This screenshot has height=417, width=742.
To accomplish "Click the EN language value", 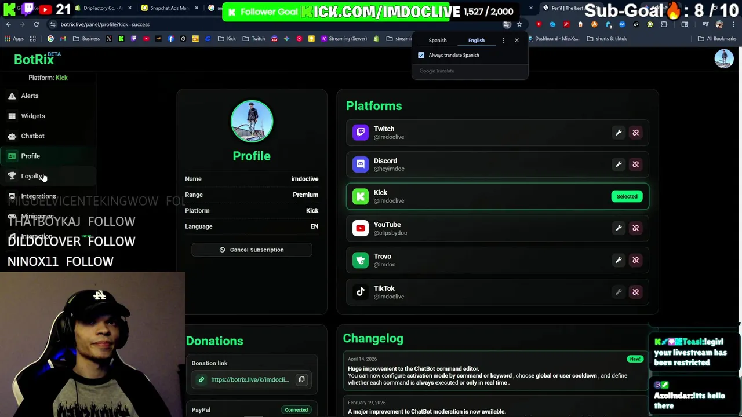I will [314, 226].
